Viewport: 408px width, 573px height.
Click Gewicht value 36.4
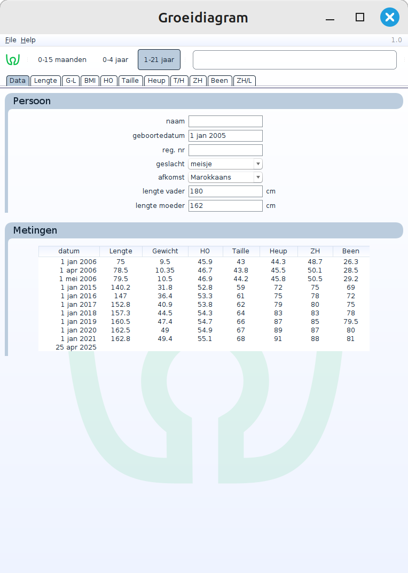[165, 296]
